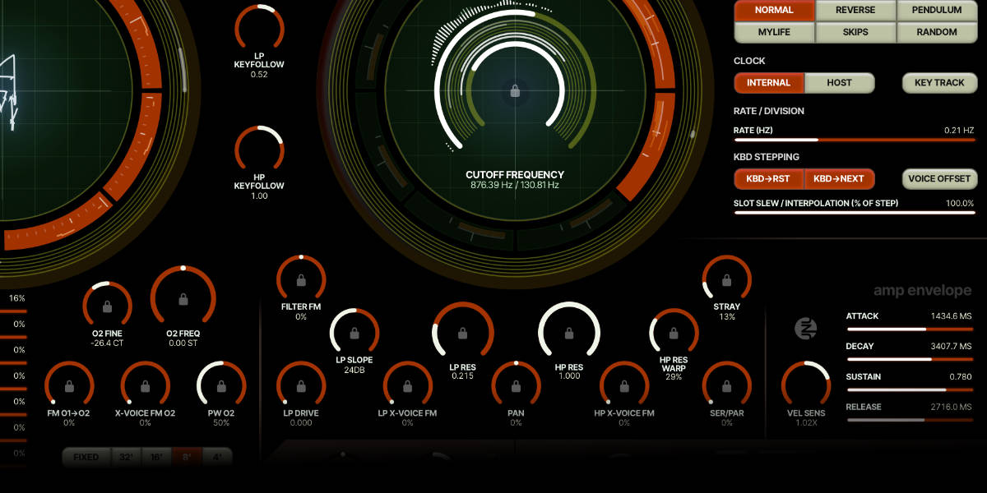
Task: Click the O2 FREQ value 0.00 ST
Action: point(183,343)
